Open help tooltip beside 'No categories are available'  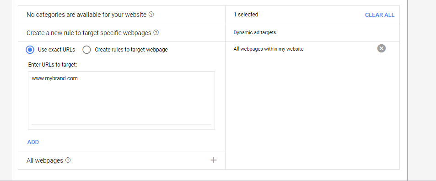(151, 15)
